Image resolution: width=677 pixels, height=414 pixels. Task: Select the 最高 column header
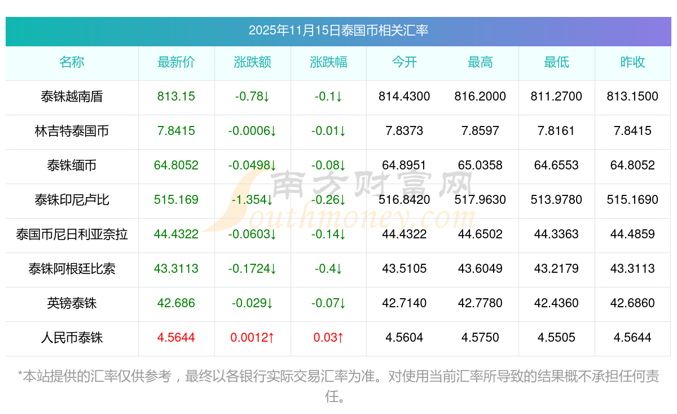(480, 62)
